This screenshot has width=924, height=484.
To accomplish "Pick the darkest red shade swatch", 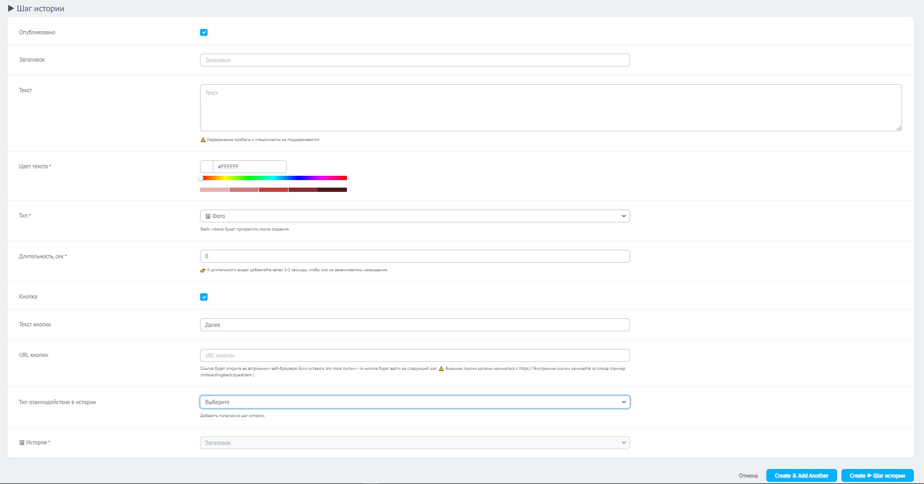I will coord(332,190).
